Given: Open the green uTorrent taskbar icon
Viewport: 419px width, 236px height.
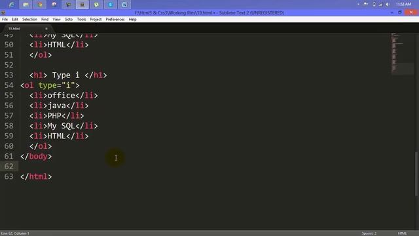Looking at the screenshot, I should point(96,5).
